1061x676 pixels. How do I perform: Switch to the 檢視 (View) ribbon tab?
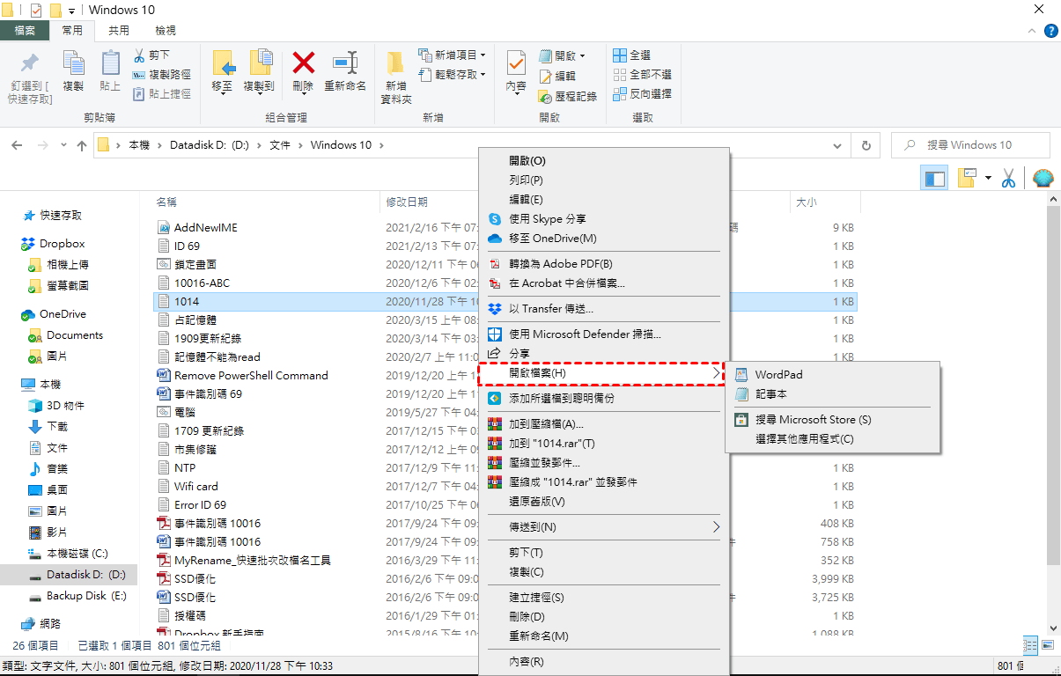(x=165, y=31)
